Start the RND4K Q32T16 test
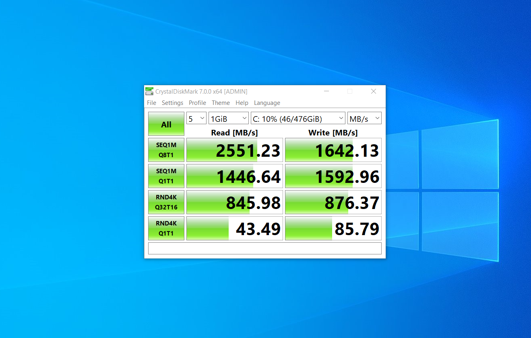 pyautogui.click(x=166, y=202)
